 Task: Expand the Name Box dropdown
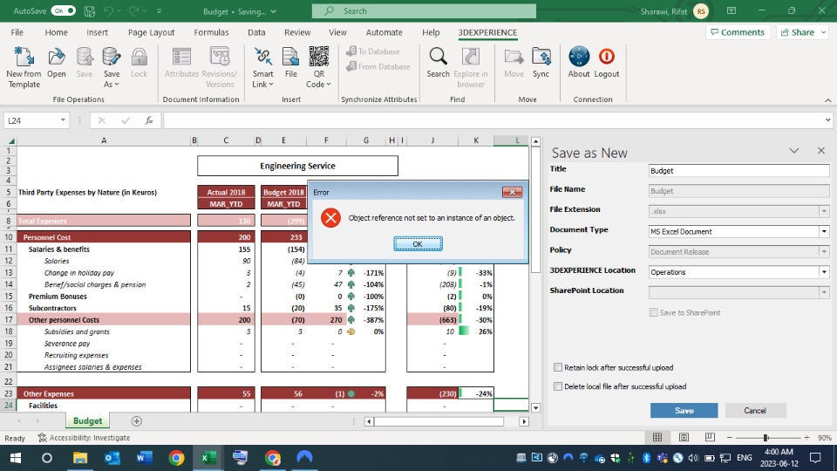(63, 120)
